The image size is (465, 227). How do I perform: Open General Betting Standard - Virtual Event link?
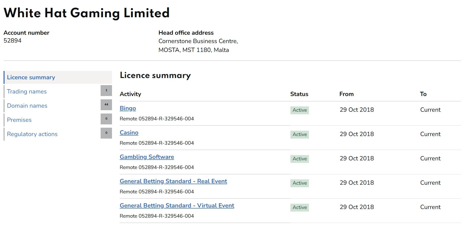177,206
